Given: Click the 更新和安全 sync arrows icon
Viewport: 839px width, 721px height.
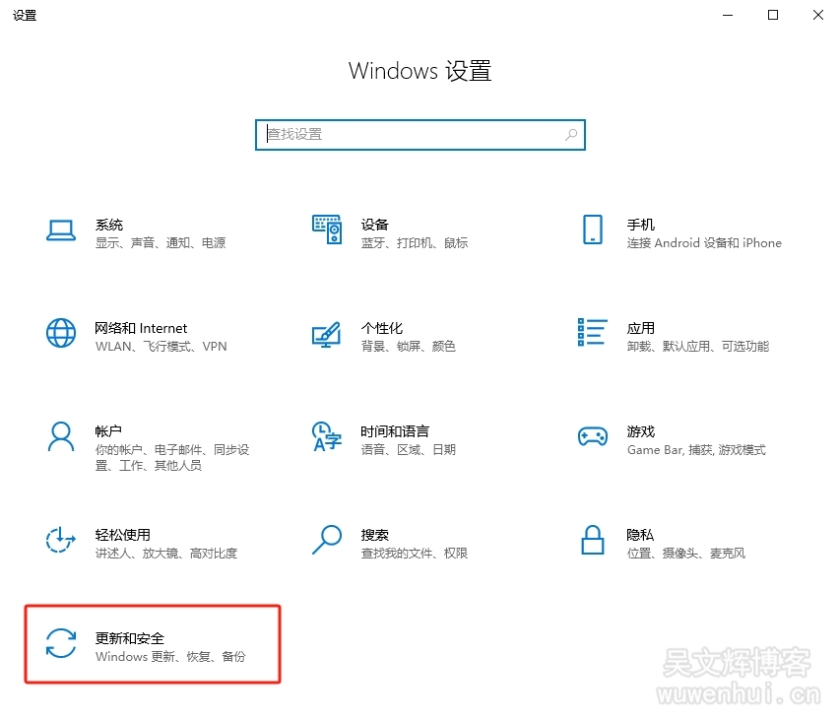Looking at the screenshot, I should click(x=61, y=643).
